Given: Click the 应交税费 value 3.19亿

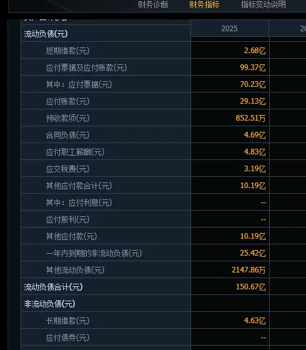Looking at the screenshot, I should pyautogui.click(x=255, y=169).
